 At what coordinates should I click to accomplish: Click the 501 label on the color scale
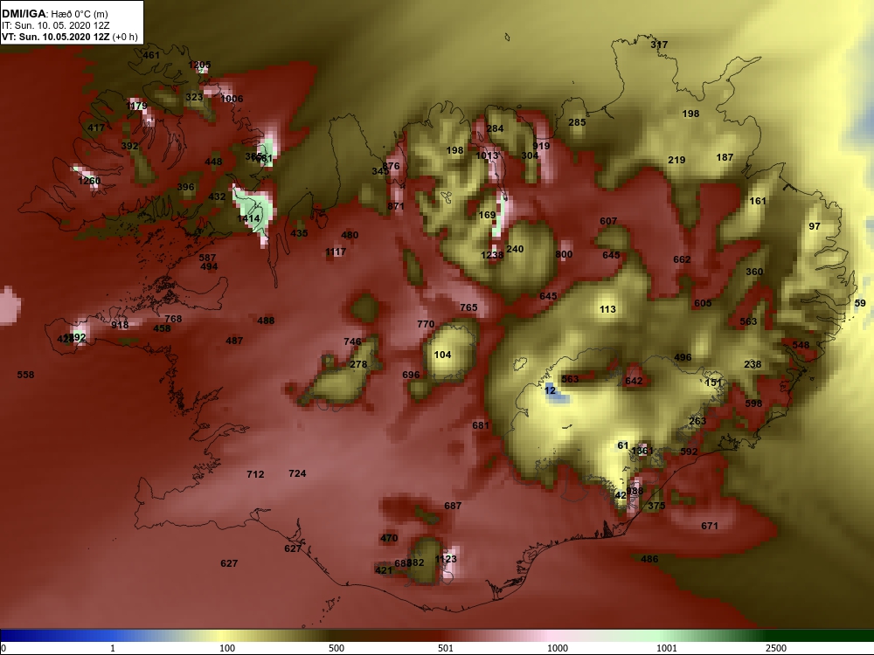[446, 648]
